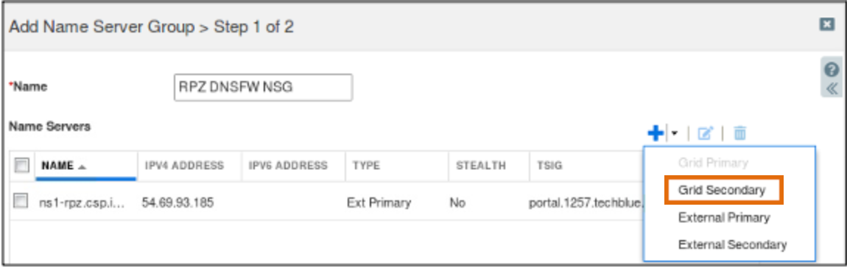Screen dimensions: 847x268
Task: Tick the select-all checkbox in table header
Action: (21, 166)
